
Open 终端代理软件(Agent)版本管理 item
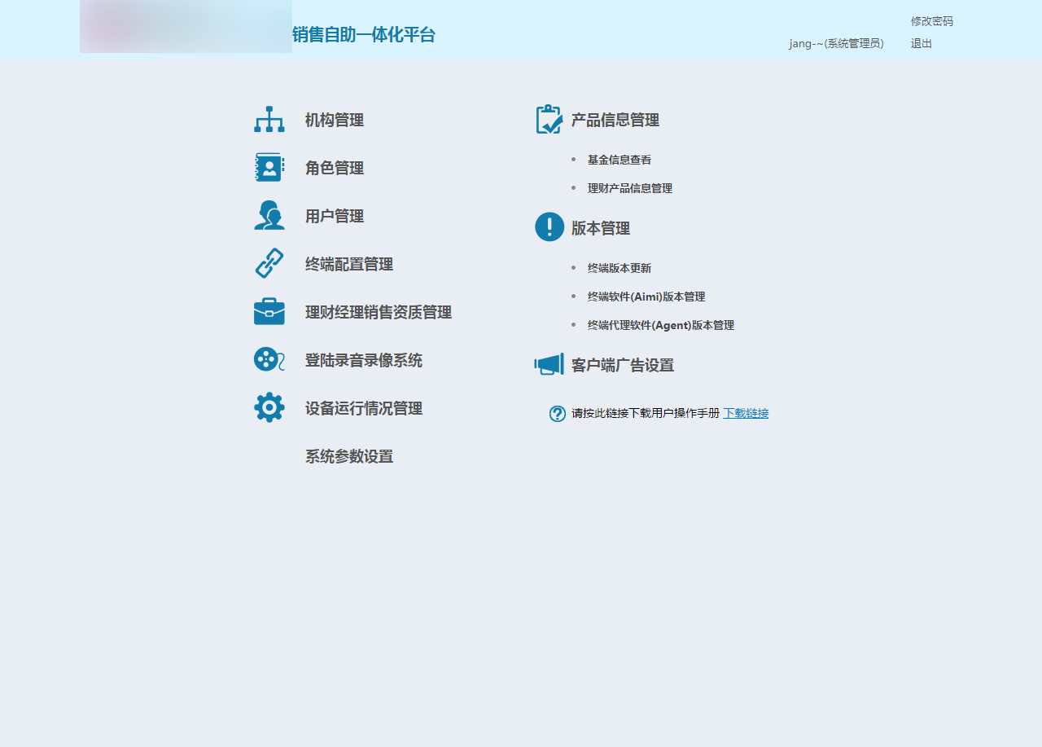tap(661, 326)
